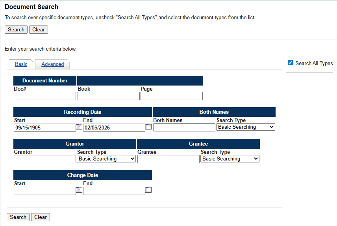Click into the Page text field
337x226 pixels.
[x=172, y=96]
